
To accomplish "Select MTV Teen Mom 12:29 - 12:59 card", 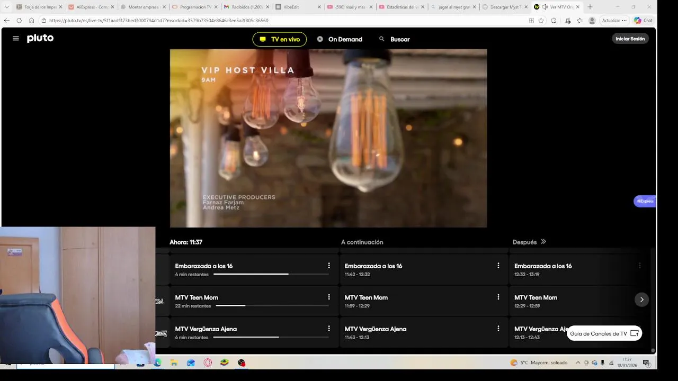I will click(579, 301).
